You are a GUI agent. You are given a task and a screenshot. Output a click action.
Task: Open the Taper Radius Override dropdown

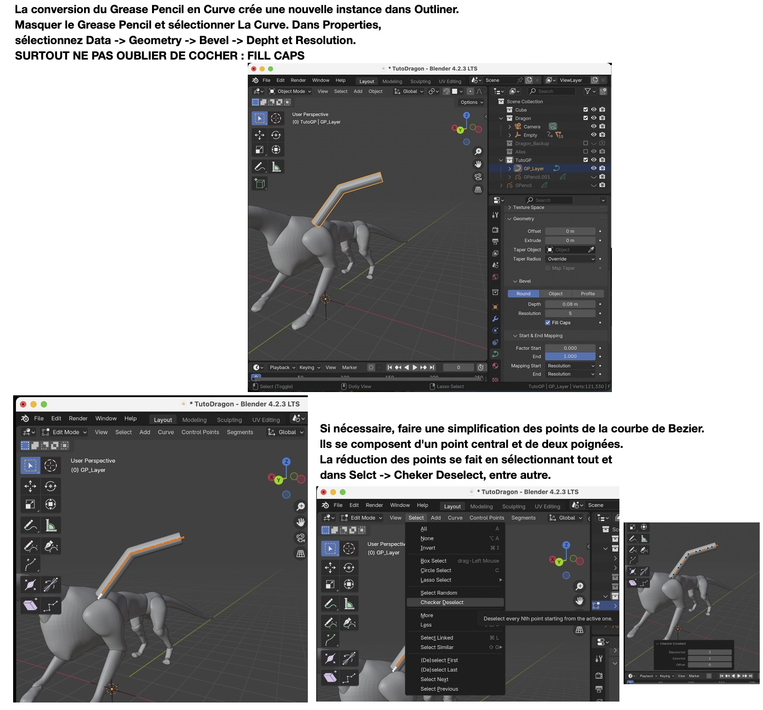click(x=571, y=259)
